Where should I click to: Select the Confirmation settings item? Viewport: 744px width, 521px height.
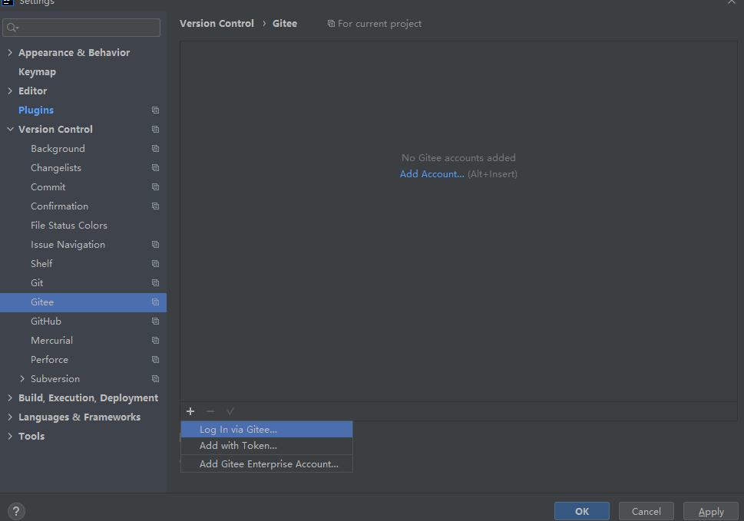click(59, 206)
